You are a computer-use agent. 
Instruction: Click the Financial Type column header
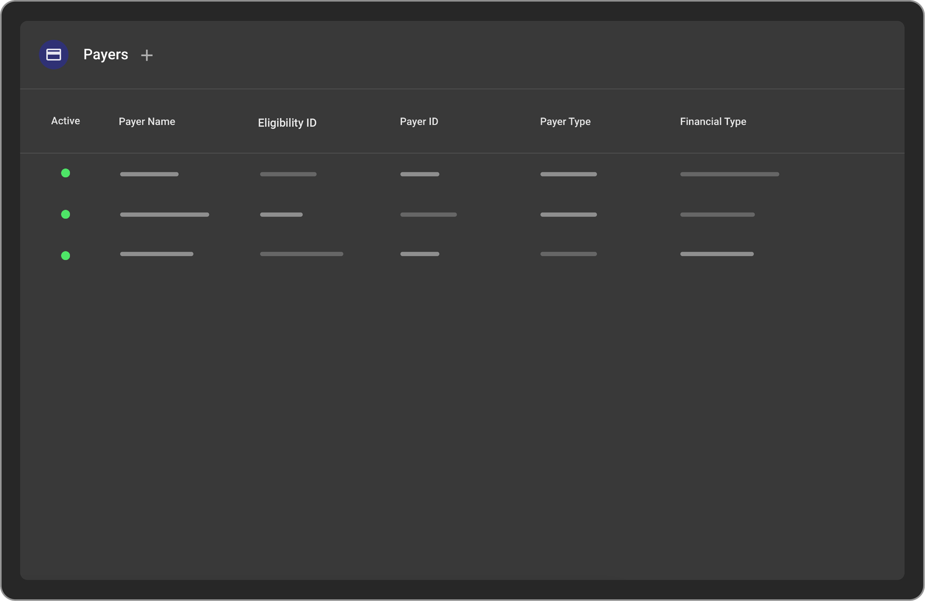point(713,121)
